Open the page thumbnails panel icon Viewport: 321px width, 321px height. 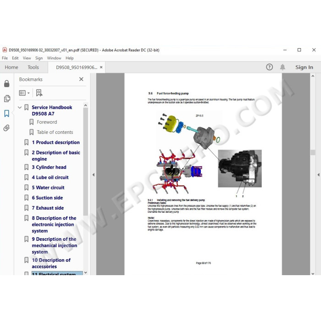pos(7,99)
